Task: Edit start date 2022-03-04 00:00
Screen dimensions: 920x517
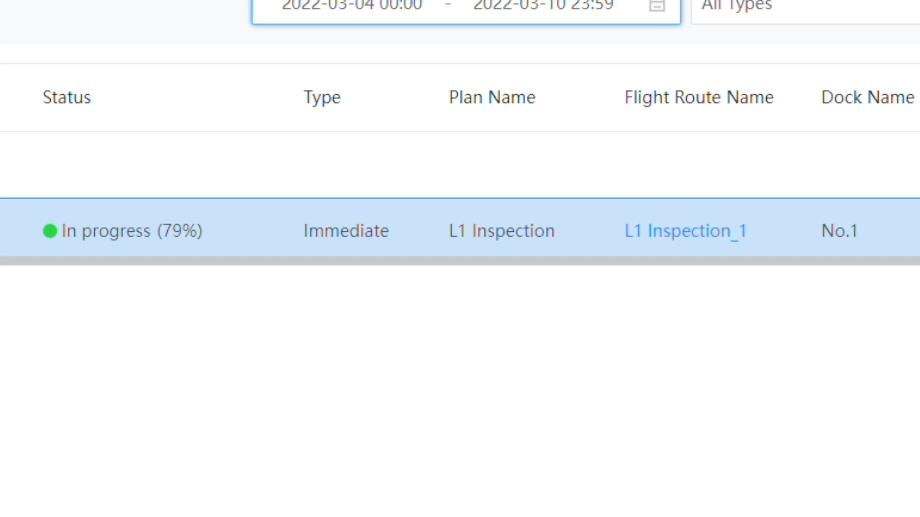Action: pyautogui.click(x=352, y=6)
